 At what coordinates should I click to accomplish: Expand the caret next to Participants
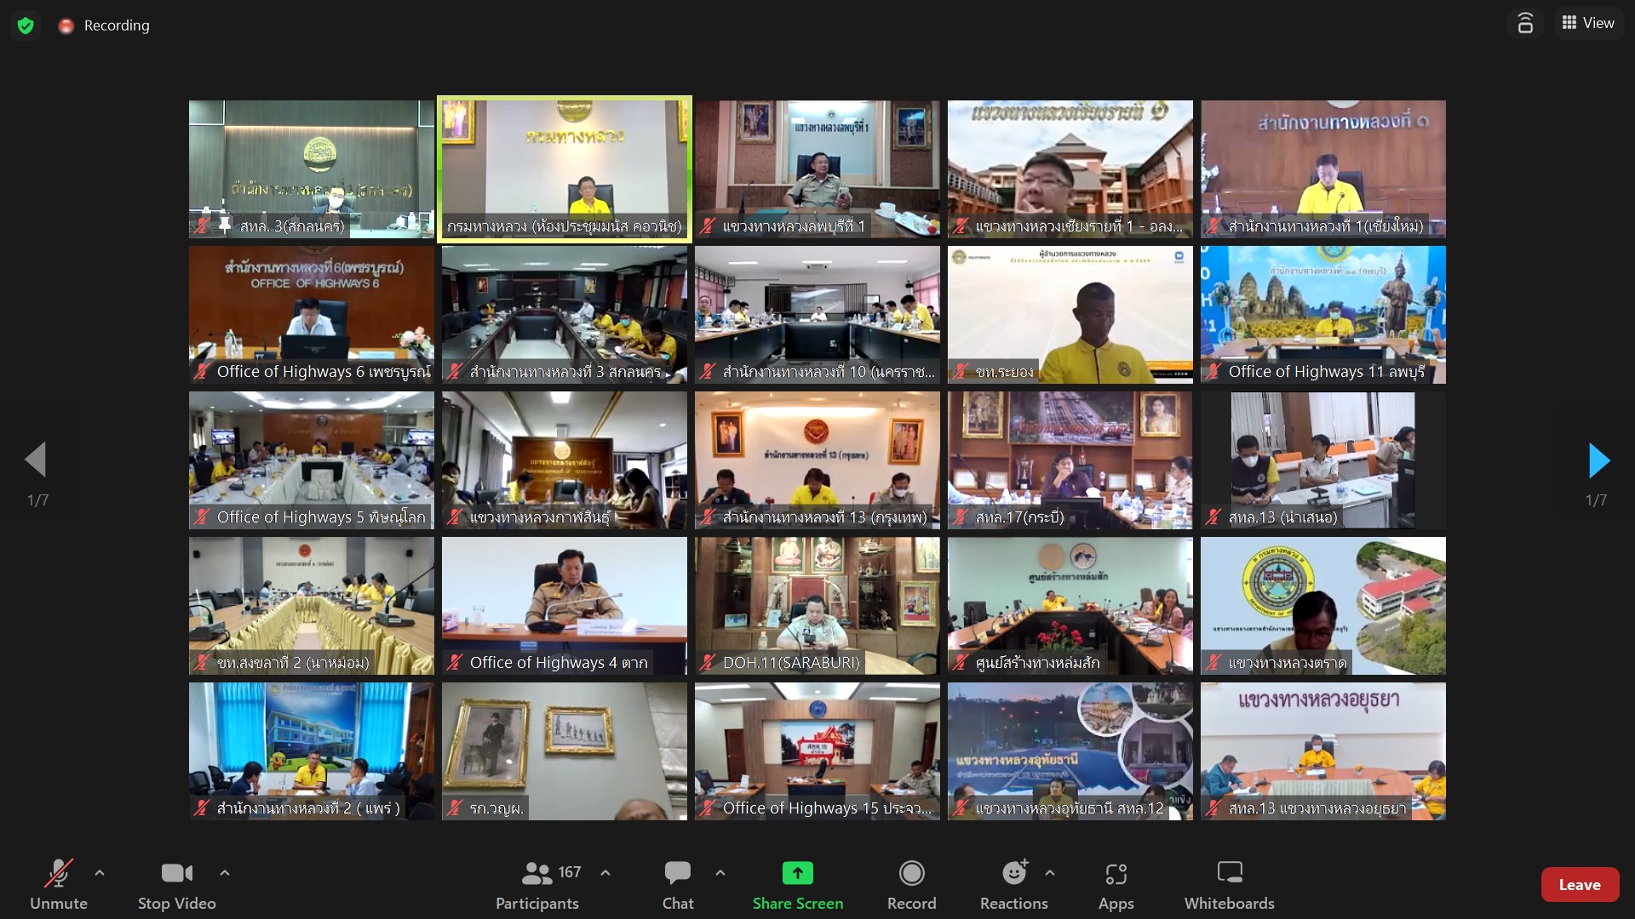pos(605,873)
